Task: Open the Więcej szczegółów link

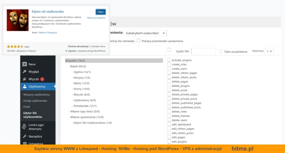Action: 96,18
